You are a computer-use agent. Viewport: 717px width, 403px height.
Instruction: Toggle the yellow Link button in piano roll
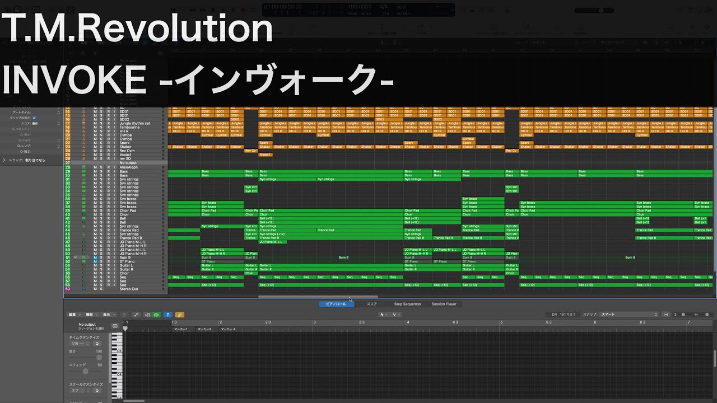(180, 315)
